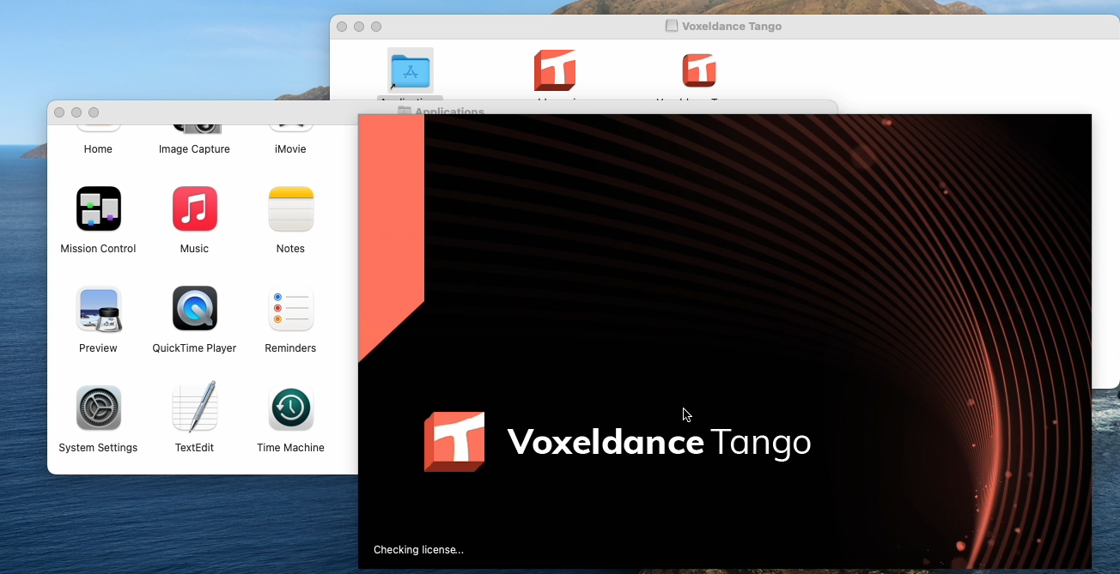1120x574 pixels.
Task: Select the rounded Voxeldance Tango app icon
Action: (699, 70)
